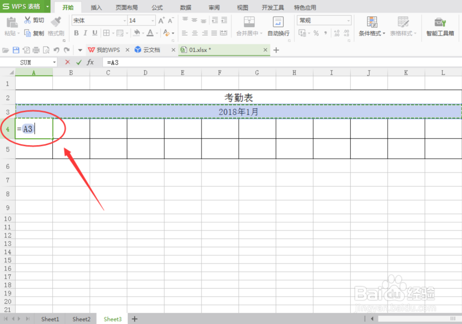Confirm formula entry with the green checkmark
The height and width of the screenshot is (324, 462).
(79, 62)
